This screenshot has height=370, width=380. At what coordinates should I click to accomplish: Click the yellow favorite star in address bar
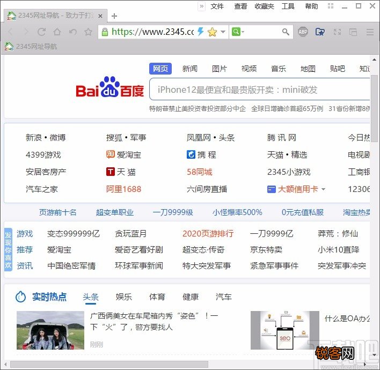[x=212, y=32]
